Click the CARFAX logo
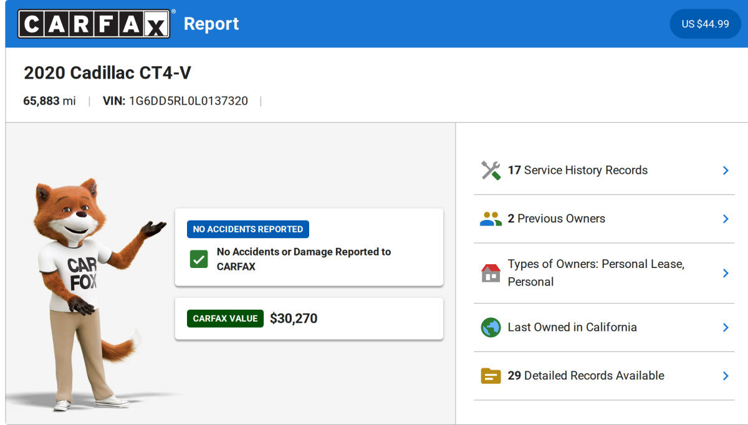This screenshot has width=748, height=425. coord(94,24)
